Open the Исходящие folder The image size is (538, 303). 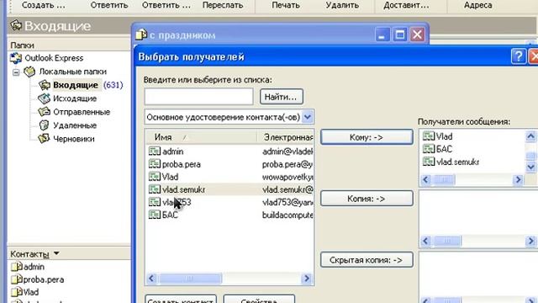coord(75,98)
